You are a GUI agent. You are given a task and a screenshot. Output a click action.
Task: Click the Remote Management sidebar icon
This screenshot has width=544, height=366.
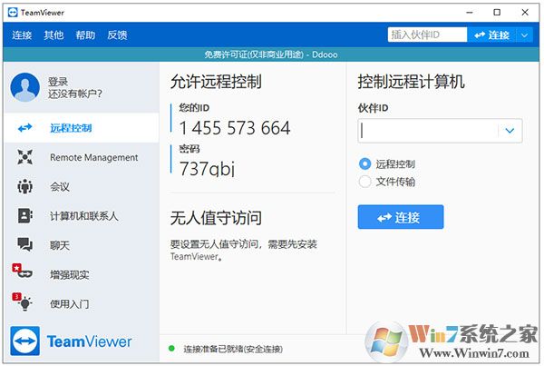tap(25, 157)
